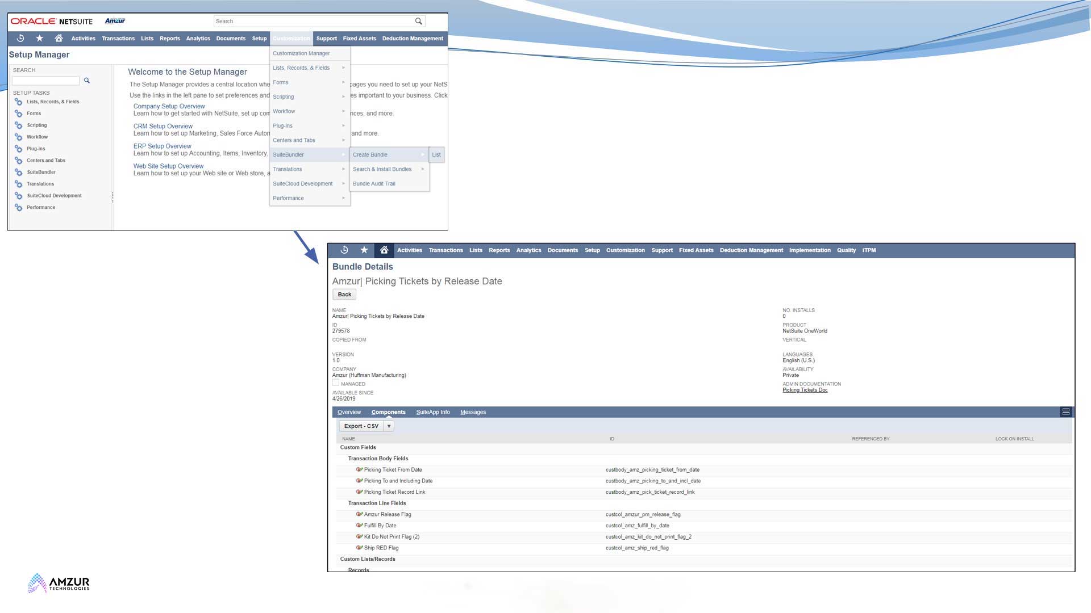
Task: Click gear icon beside Translations in sidebar
Action: [x=19, y=184]
